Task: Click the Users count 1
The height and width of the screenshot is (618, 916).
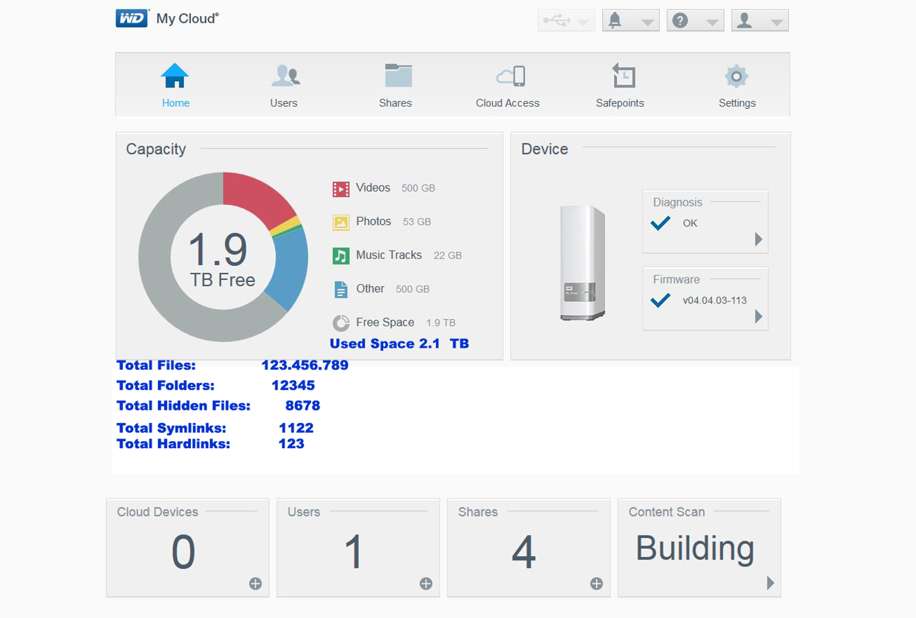Action: click(x=353, y=552)
